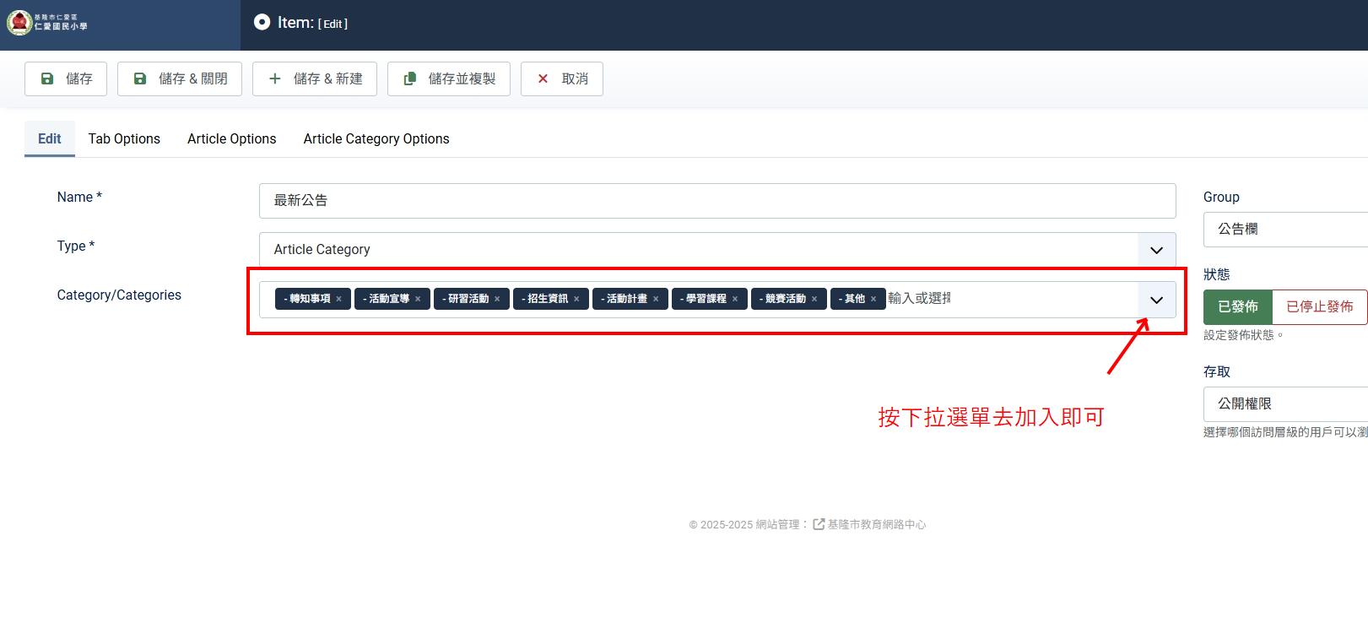This screenshot has width=1368, height=628.
Task: Open the Article Options tab
Action: coord(232,138)
